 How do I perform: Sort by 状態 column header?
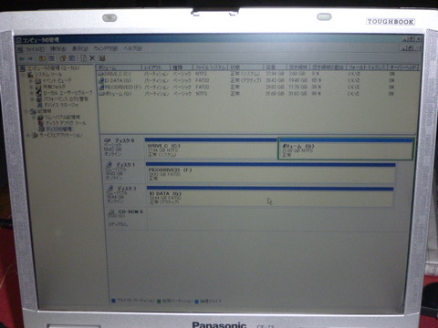pos(245,67)
